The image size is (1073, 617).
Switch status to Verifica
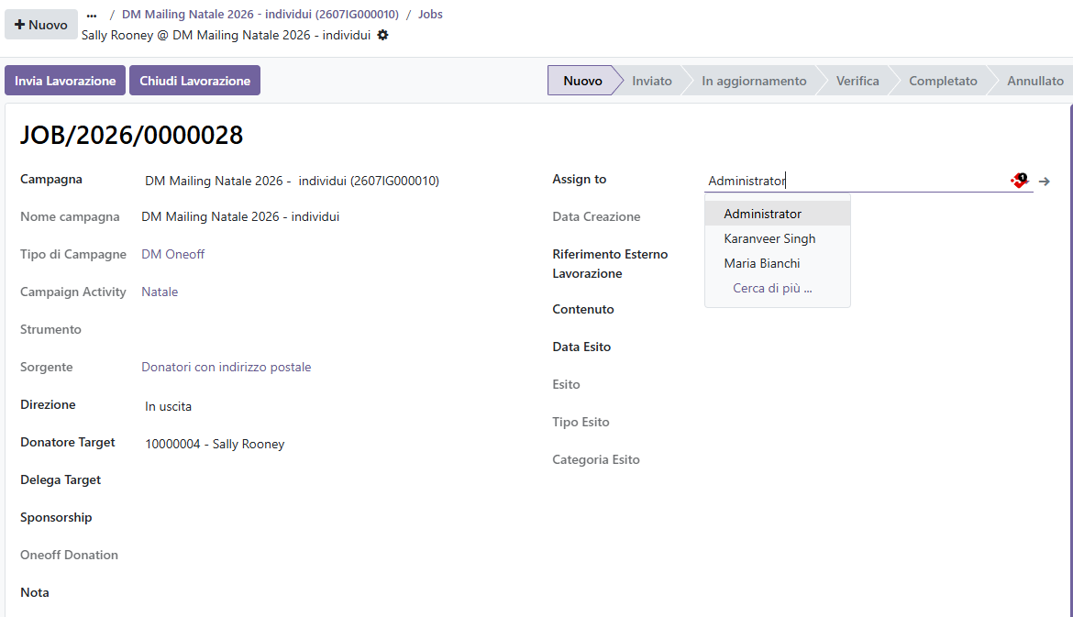pyautogui.click(x=857, y=81)
